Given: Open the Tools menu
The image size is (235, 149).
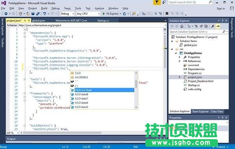Looking at the screenshot, I should 78,8.
